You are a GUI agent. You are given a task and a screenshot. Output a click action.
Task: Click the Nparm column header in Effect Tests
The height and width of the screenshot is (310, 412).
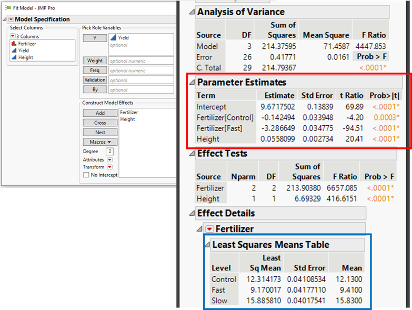click(x=243, y=177)
